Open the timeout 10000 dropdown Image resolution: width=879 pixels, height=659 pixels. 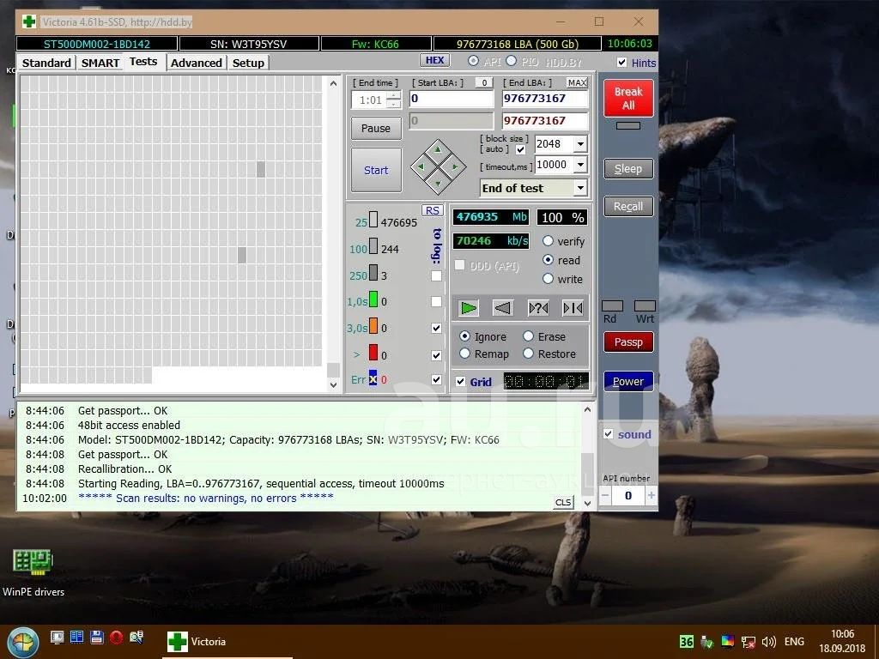[580, 165]
